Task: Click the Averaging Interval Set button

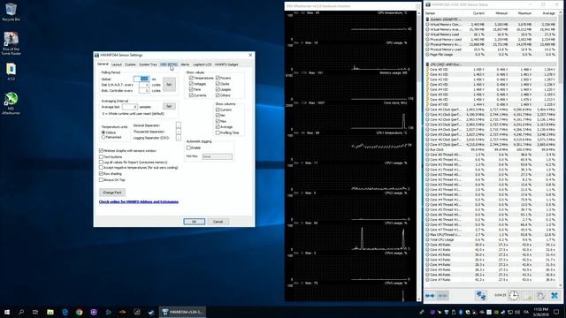Action: (169, 106)
